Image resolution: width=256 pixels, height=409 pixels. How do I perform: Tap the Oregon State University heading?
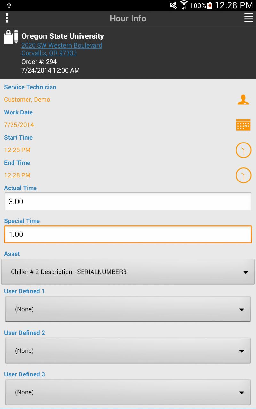click(x=63, y=36)
